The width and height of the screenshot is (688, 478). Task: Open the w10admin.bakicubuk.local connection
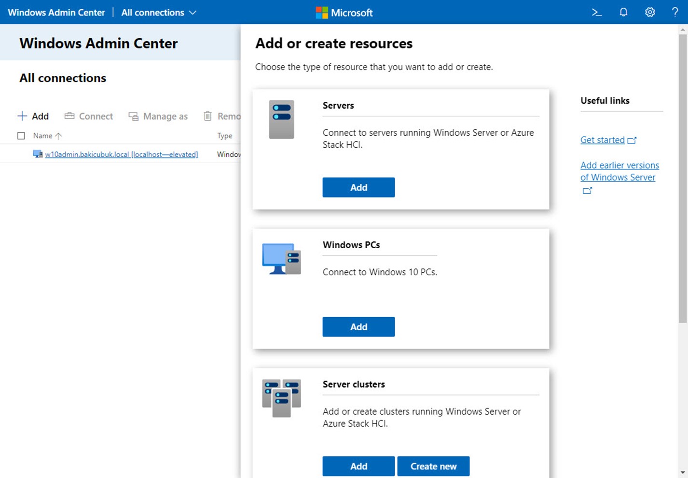[122, 154]
